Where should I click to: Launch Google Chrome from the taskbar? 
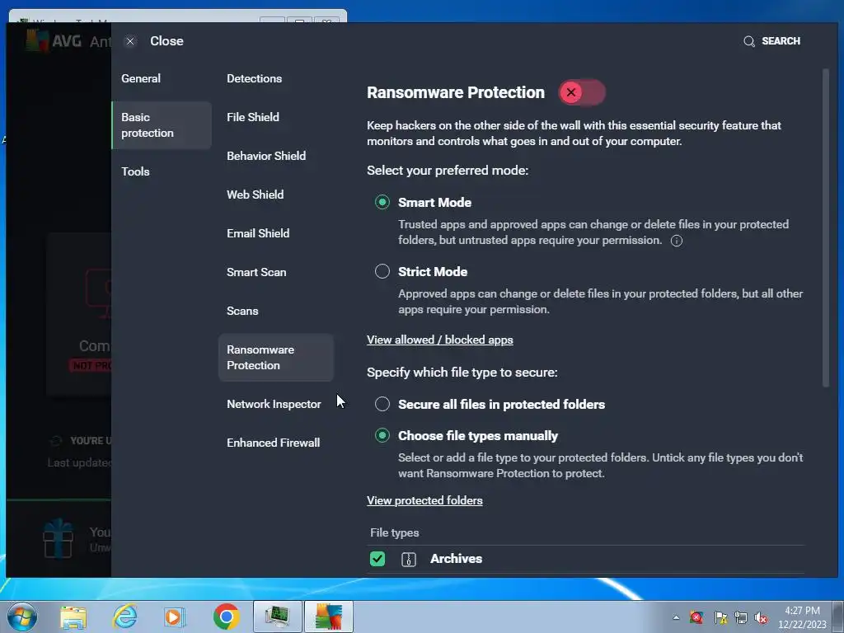point(226,617)
